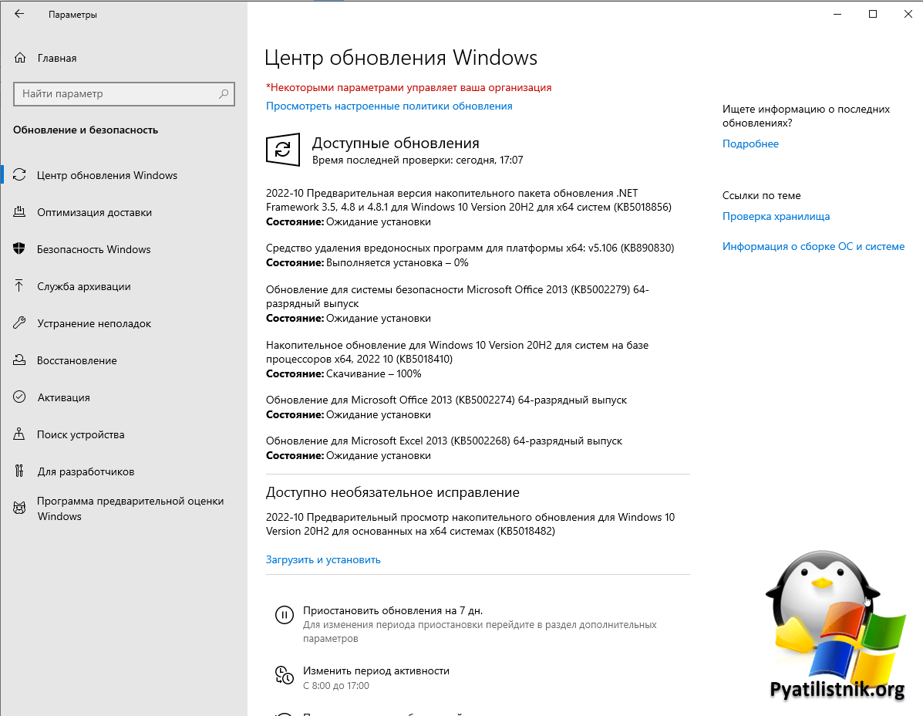Click the back arrow icon
923x716 pixels.
(x=19, y=14)
